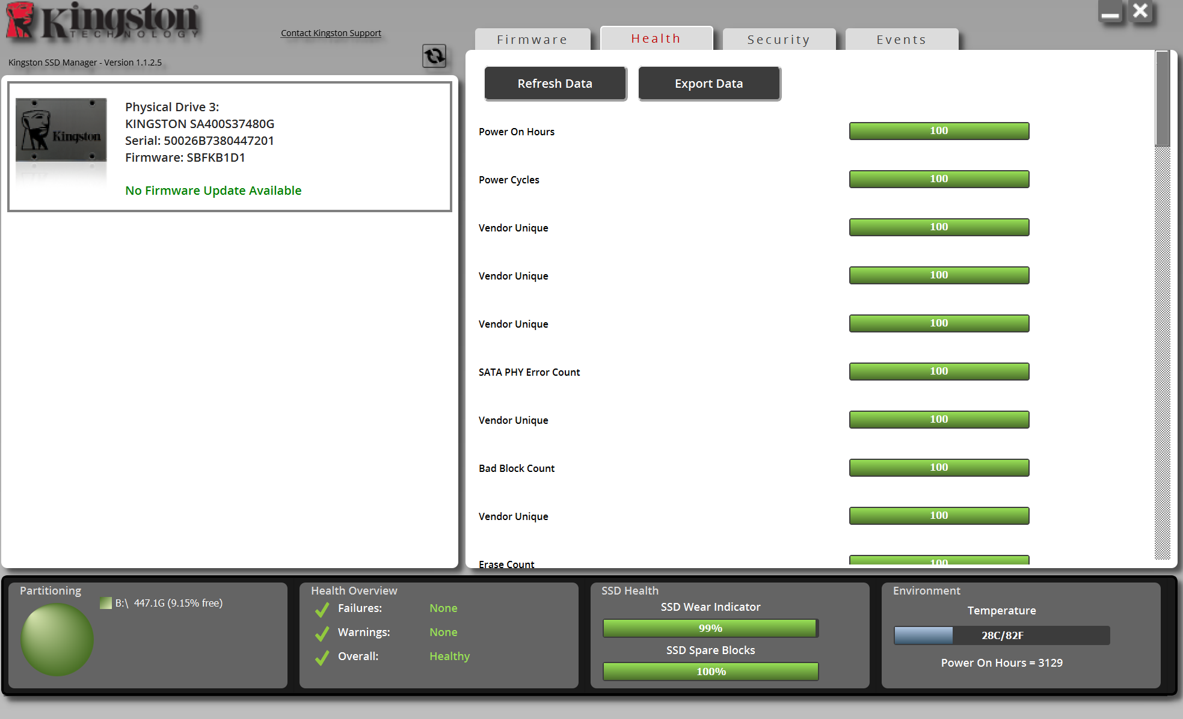Screen dimensions: 1183x719
Task: Open the Events tab
Action: tap(901, 40)
